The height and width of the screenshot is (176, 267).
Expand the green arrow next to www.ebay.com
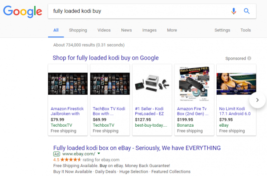coord(99,153)
